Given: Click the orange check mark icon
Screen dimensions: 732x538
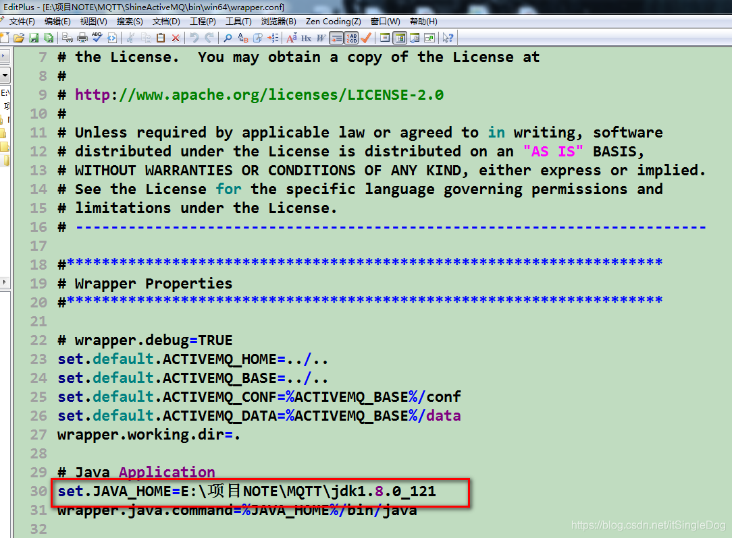Looking at the screenshot, I should [366, 38].
